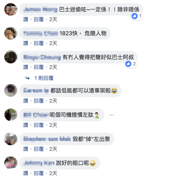Open three-dot options on 呢個司機揸慣左肽 comment
Image resolution: width=195 pixels, height=177 pixels.
(x=111, y=115)
